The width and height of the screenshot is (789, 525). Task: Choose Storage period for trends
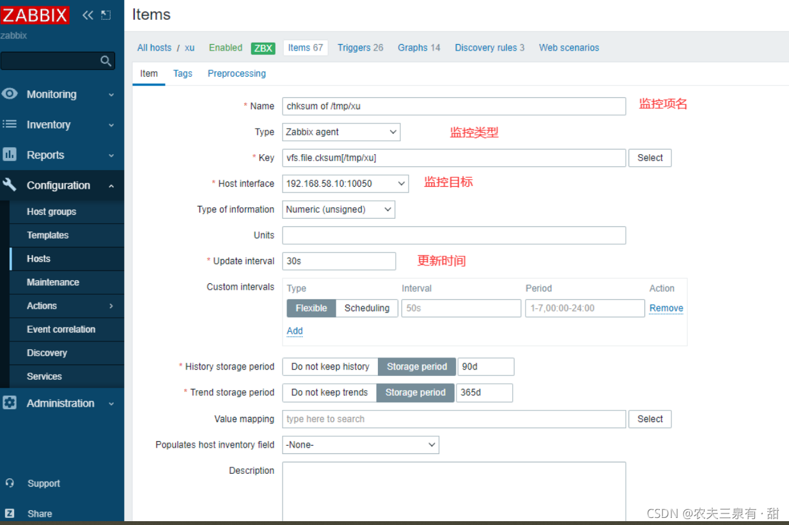tap(416, 393)
